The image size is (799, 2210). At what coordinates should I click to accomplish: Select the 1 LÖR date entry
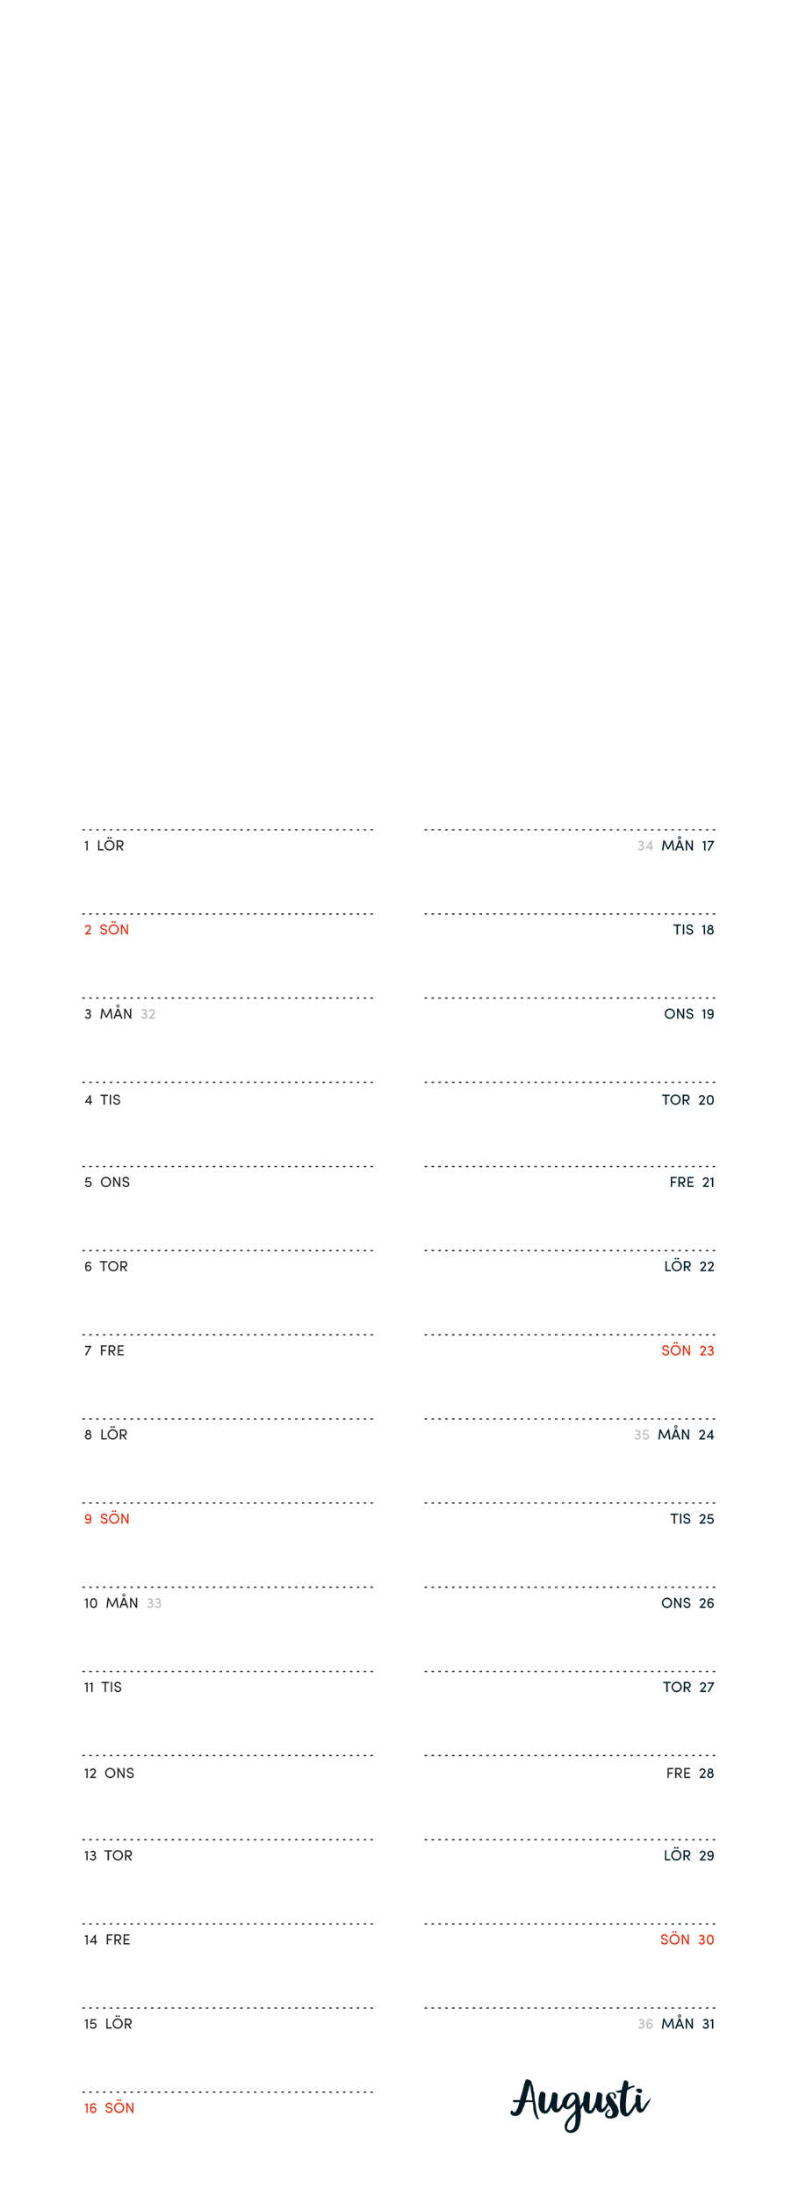point(104,846)
